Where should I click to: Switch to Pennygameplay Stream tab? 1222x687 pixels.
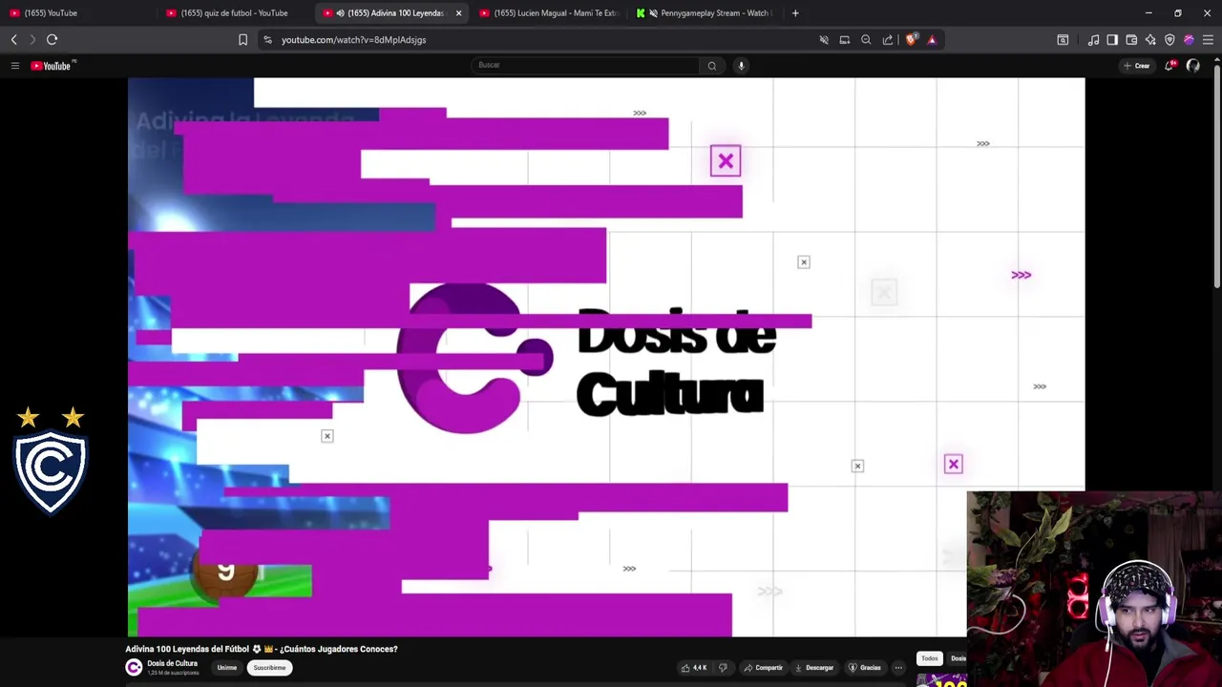[706, 13]
